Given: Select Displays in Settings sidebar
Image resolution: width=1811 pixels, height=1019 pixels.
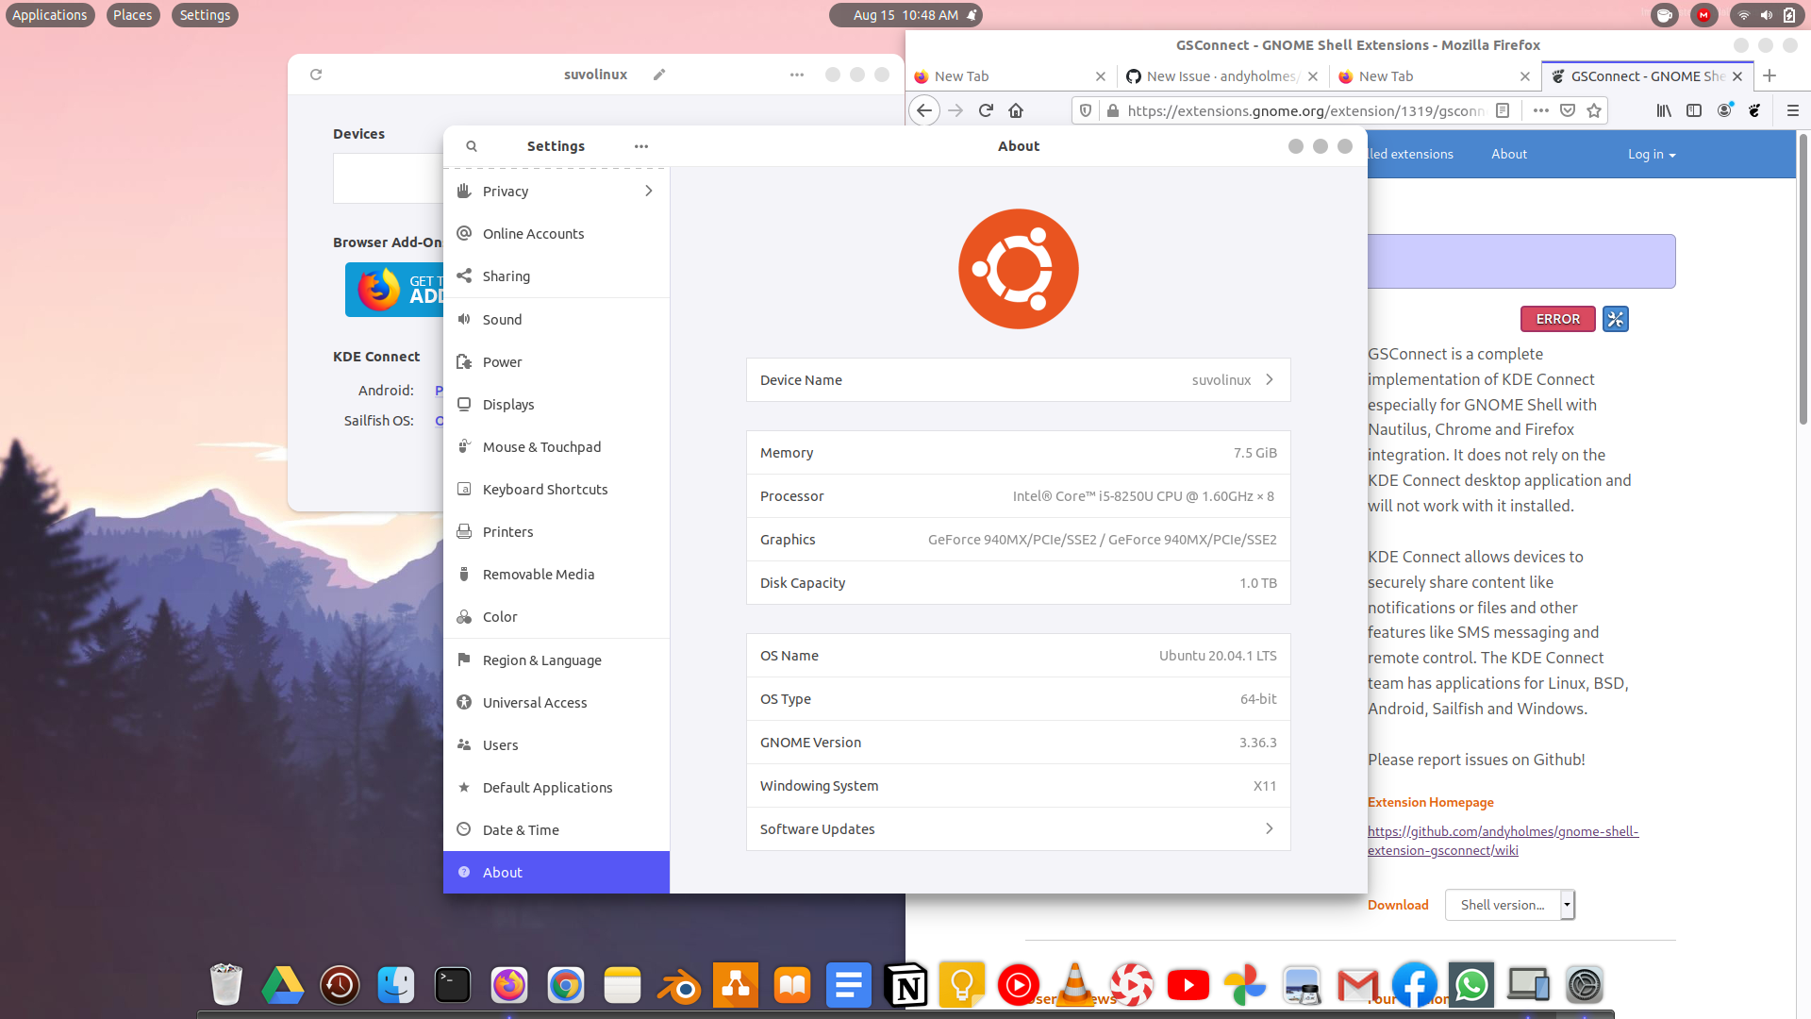Looking at the screenshot, I should click(508, 404).
